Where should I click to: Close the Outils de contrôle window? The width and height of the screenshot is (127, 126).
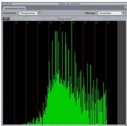point(3,4)
